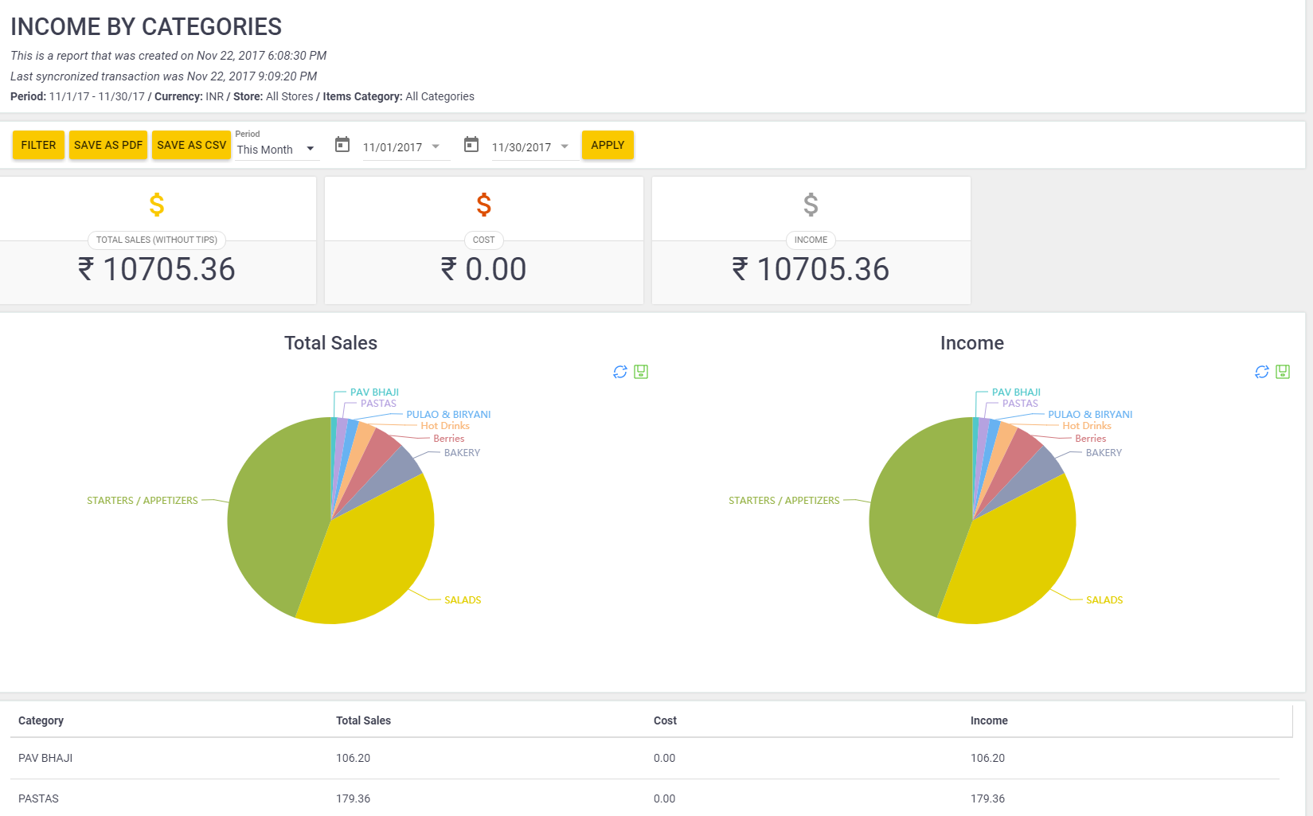Click the yellow Total Sales dollar icon
1313x816 pixels.
[x=157, y=205]
